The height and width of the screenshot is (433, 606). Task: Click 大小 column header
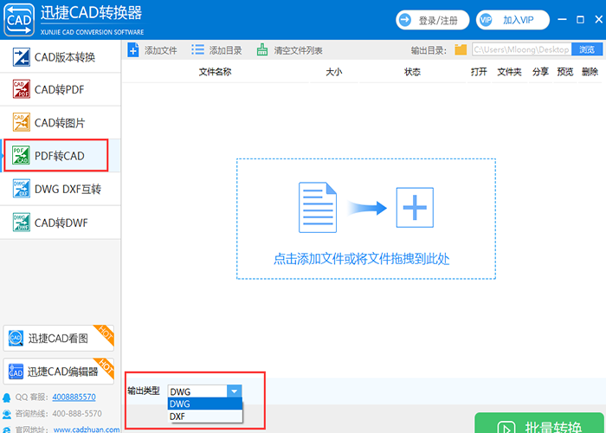[334, 72]
